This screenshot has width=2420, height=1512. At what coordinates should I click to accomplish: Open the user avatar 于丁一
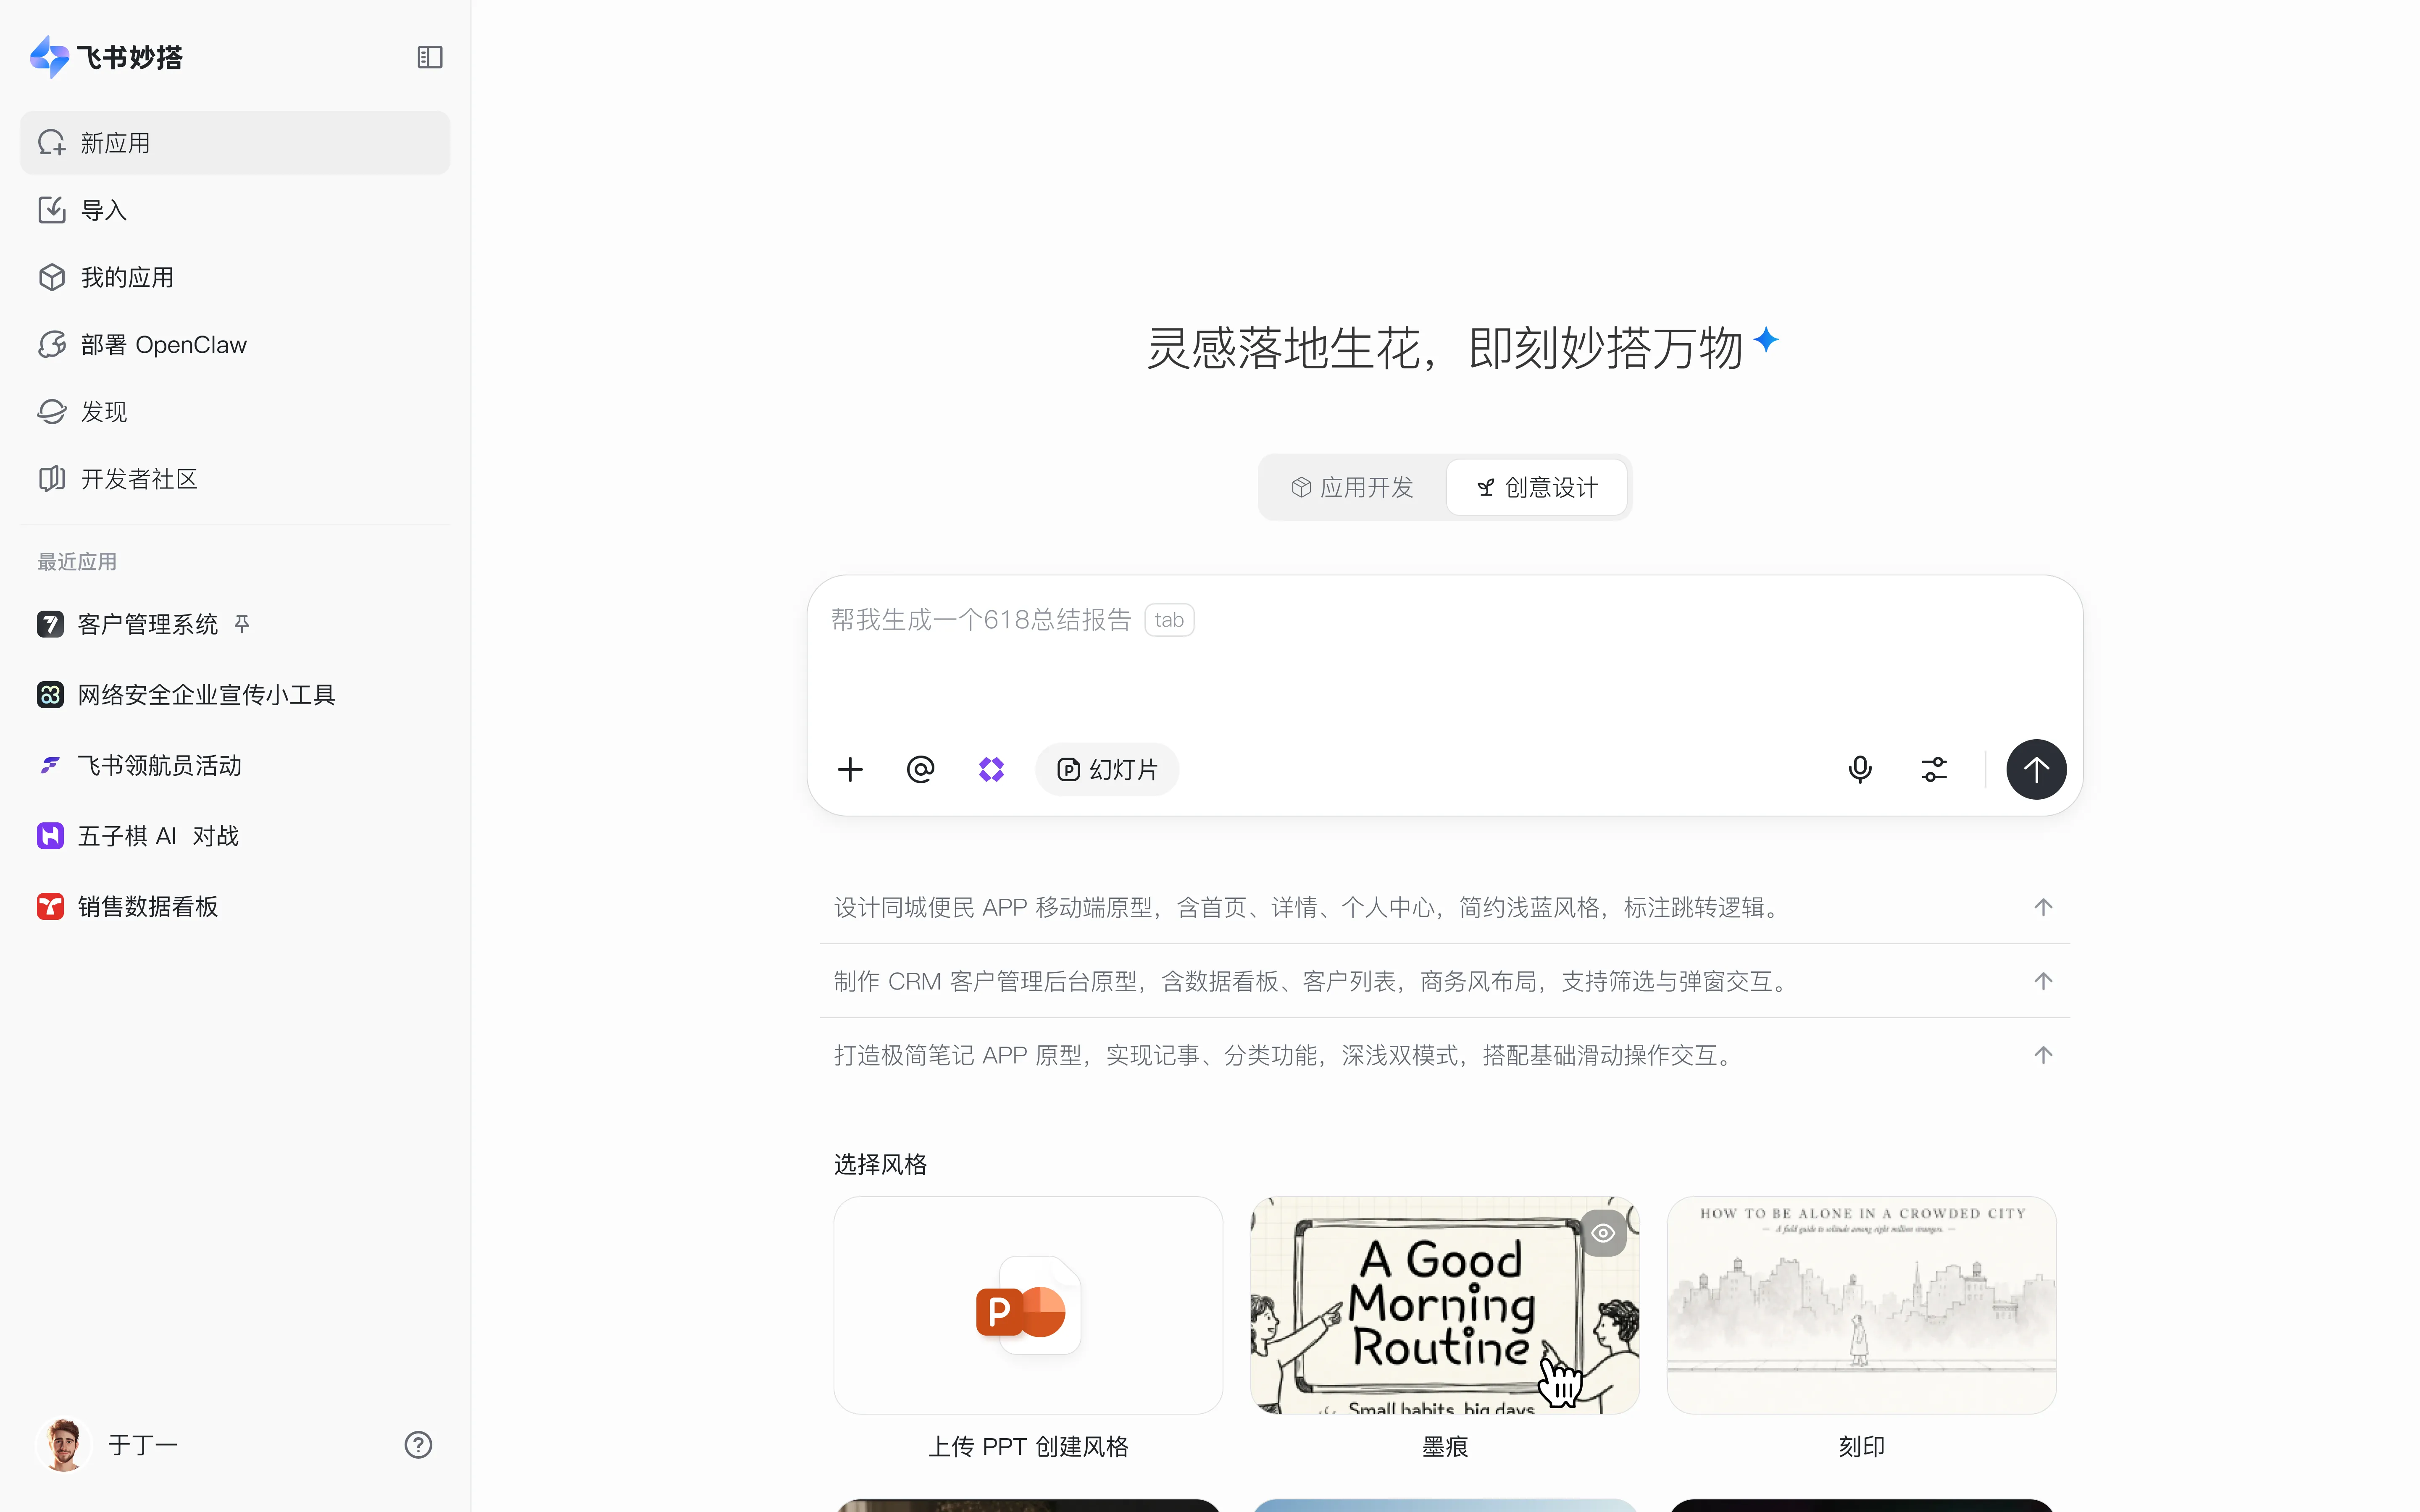click(64, 1444)
